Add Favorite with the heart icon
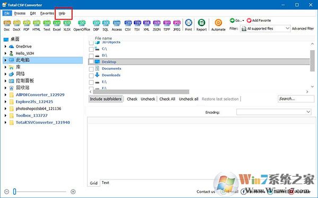This screenshot has width=318, height=198. tap(249, 21)
